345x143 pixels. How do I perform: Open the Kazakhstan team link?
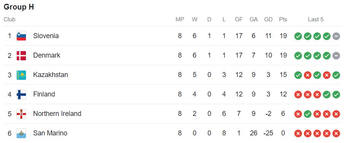(x=50, y=75)
